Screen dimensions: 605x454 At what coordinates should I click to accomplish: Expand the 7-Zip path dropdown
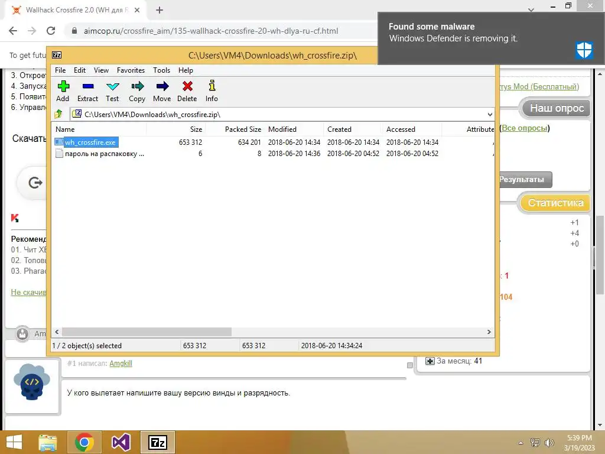tap(490, 114)
